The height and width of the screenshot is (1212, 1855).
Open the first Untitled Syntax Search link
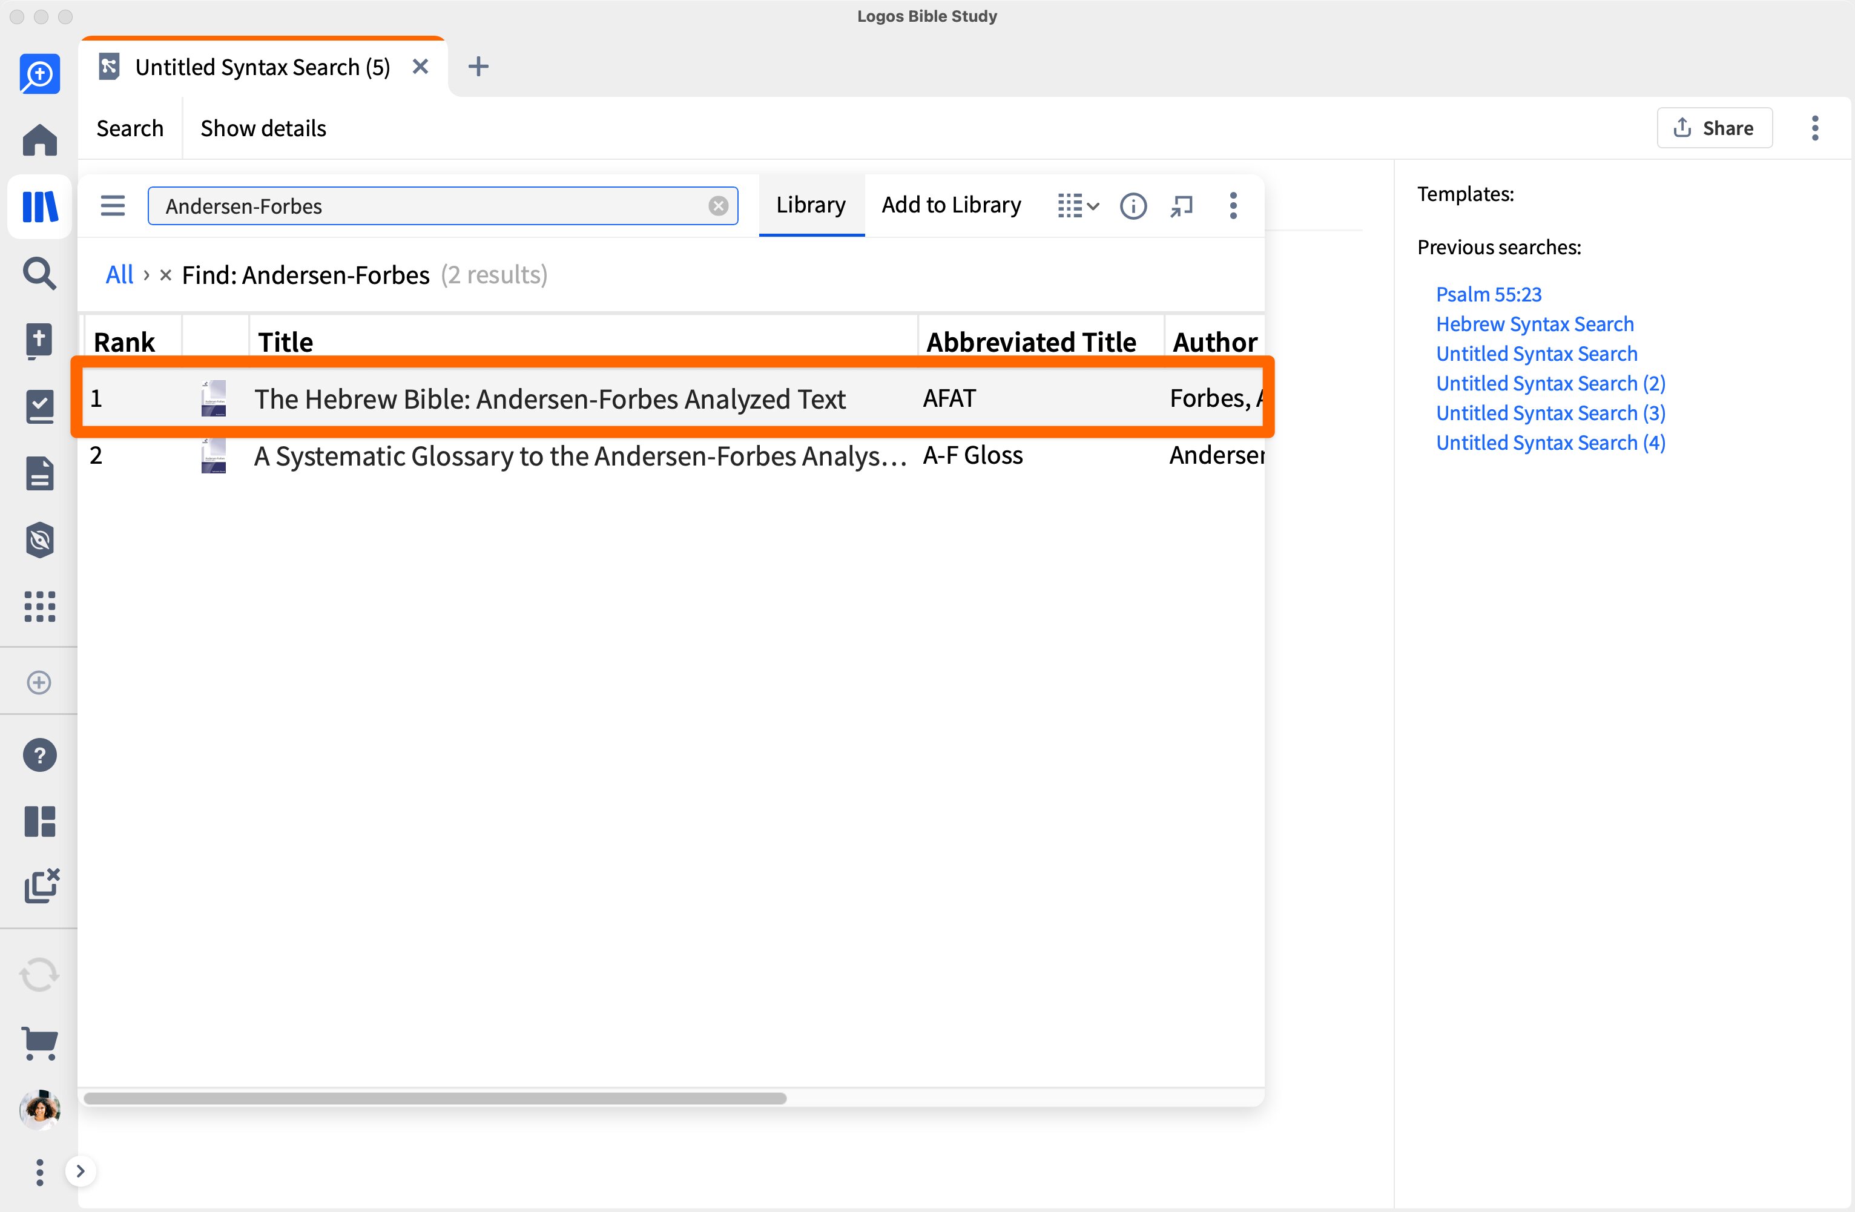(1536, 353)
